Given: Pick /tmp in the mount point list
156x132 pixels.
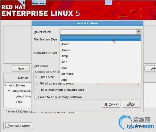Looking at the screenshot, I should click(100, 56).
